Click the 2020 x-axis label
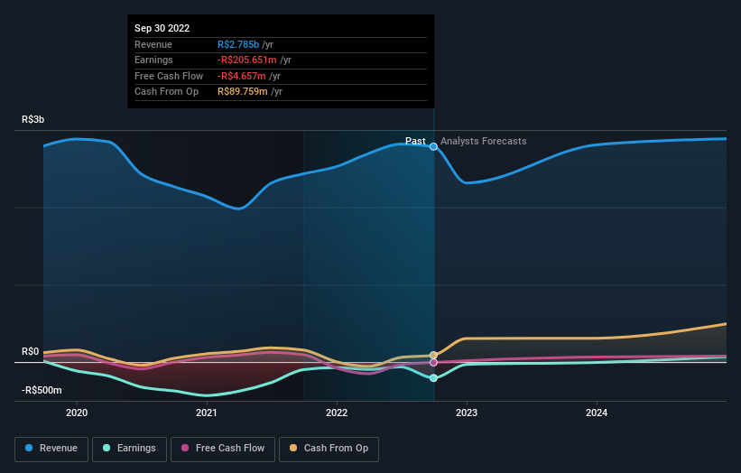This screenshot has width=741, height=473. point(77,413)
